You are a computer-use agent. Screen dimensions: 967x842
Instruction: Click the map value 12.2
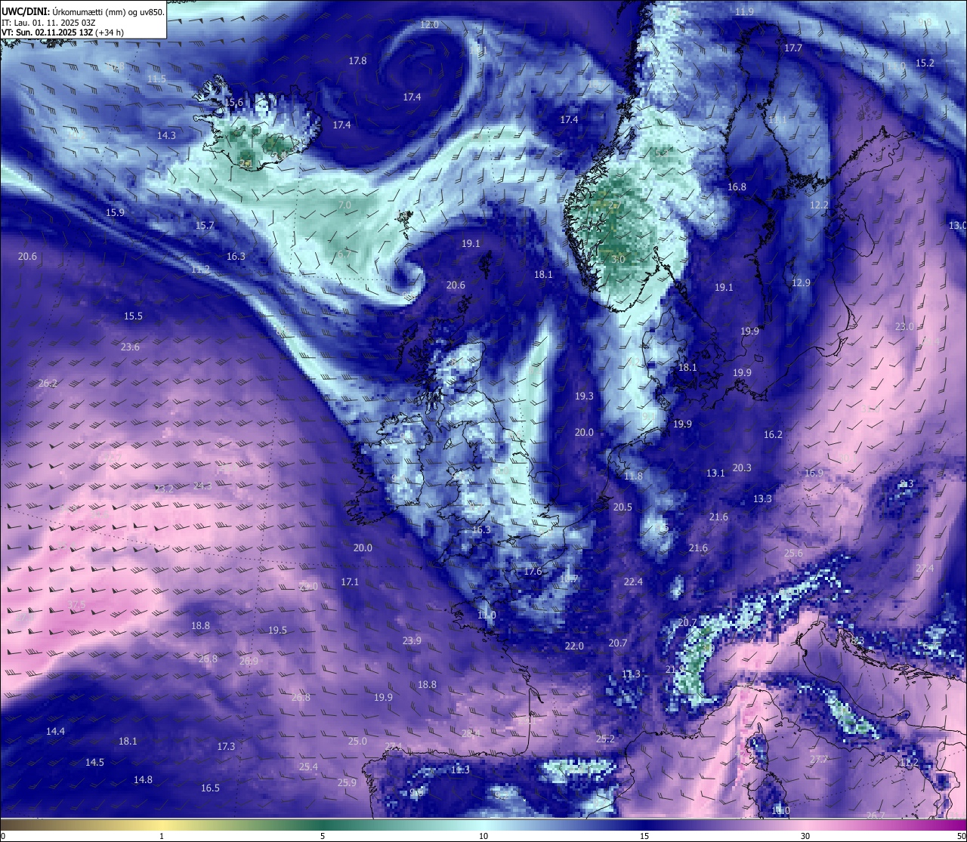pos(819,205)
